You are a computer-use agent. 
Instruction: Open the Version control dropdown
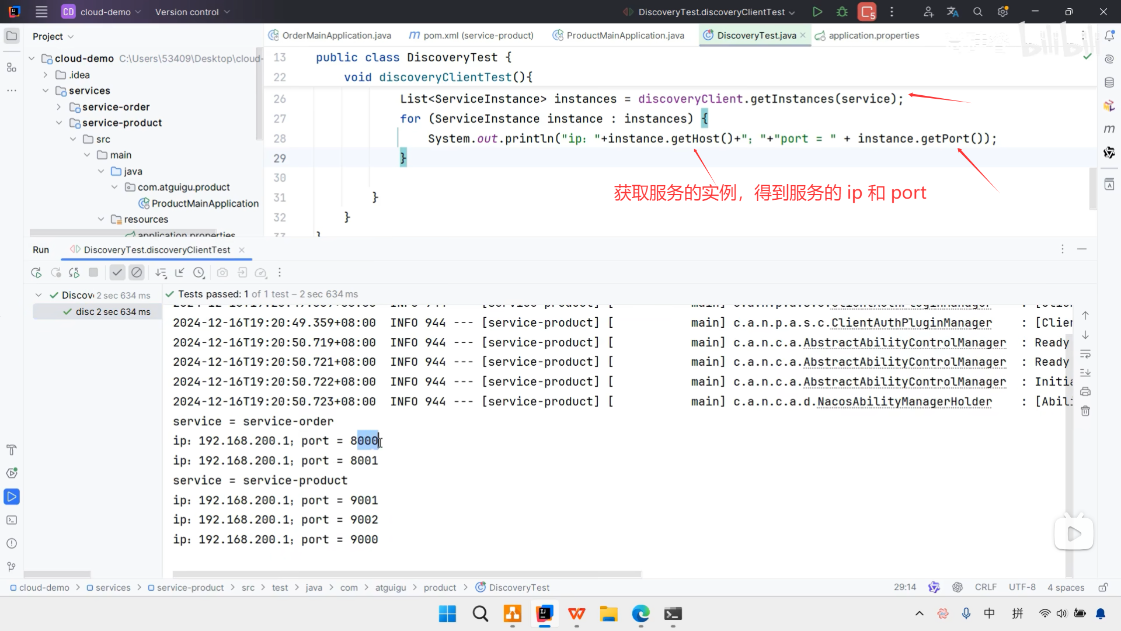point(192,12)
